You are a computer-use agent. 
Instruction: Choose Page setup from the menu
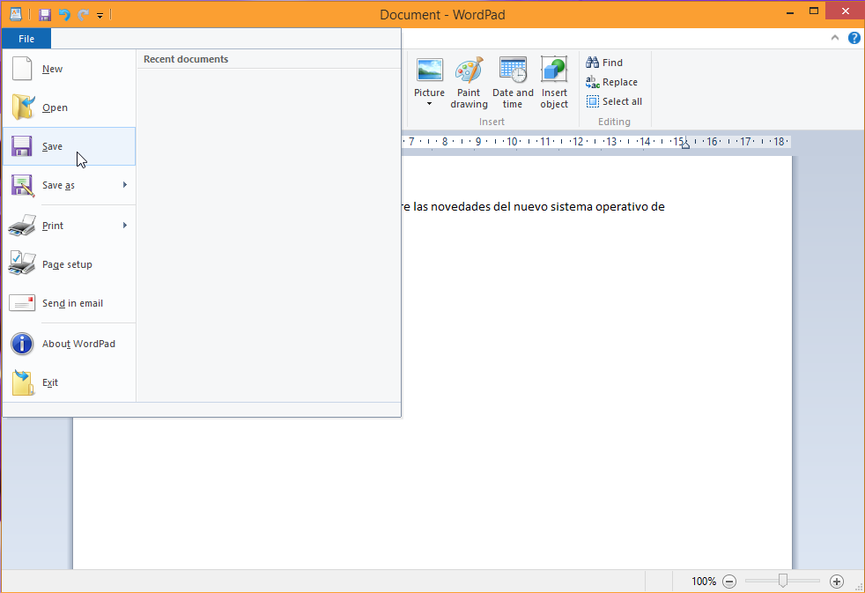tap(67, 264)
